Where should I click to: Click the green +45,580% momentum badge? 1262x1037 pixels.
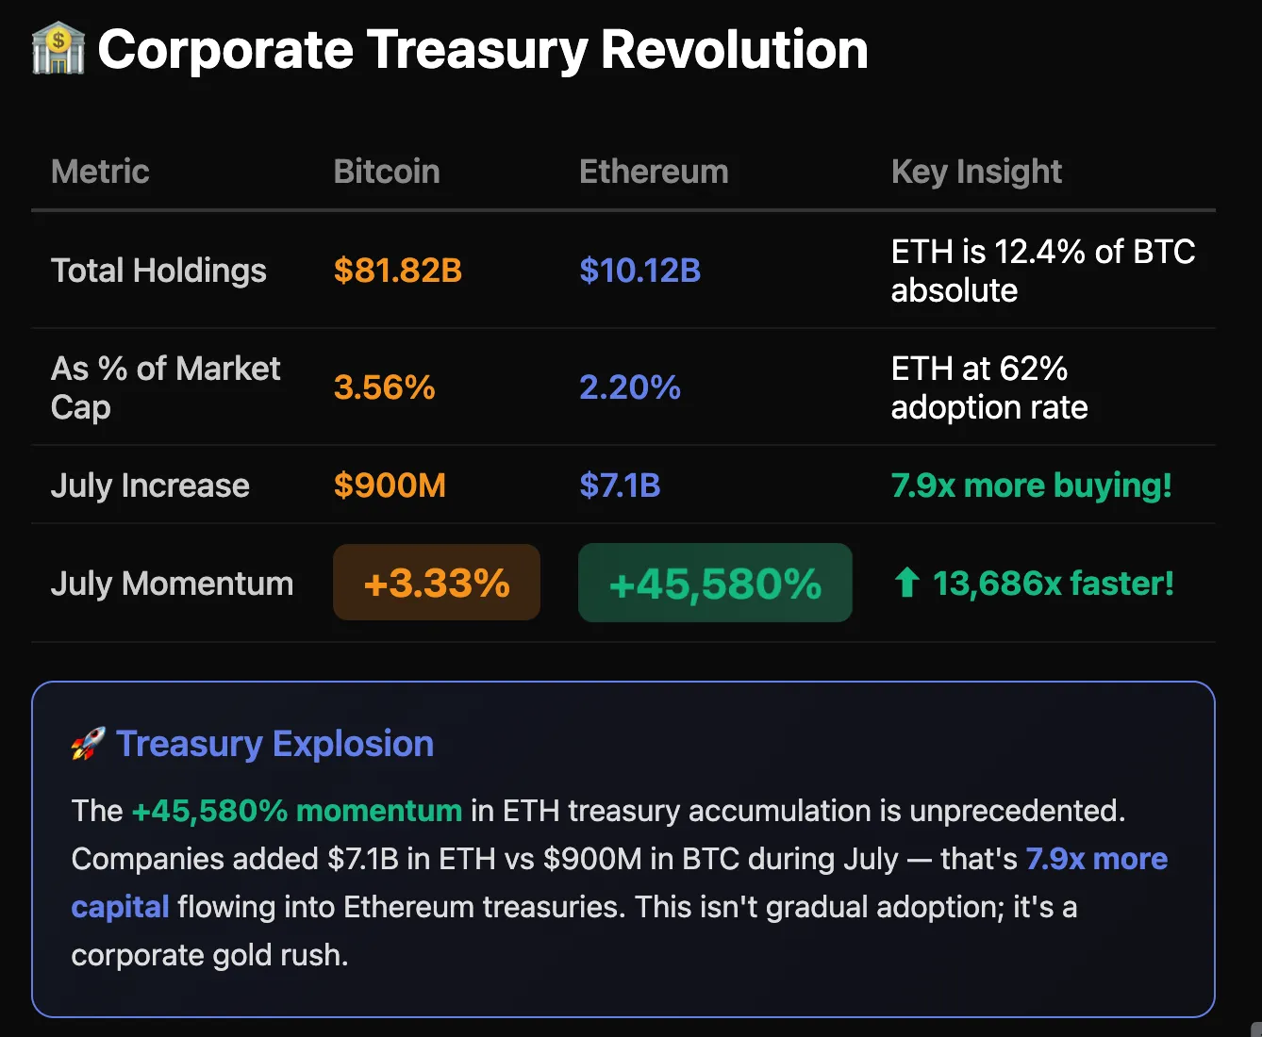(715, 583)
